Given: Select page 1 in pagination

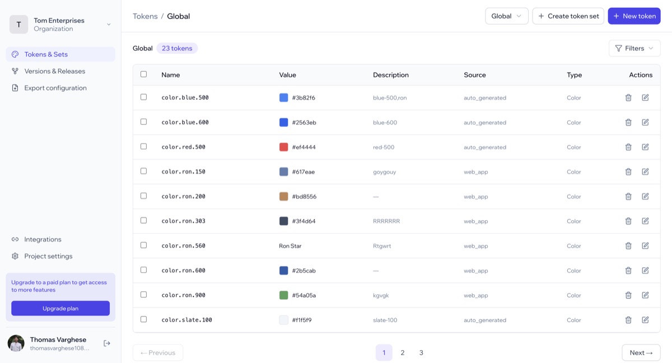Looking at the screenshot, I should click(384, 353).
